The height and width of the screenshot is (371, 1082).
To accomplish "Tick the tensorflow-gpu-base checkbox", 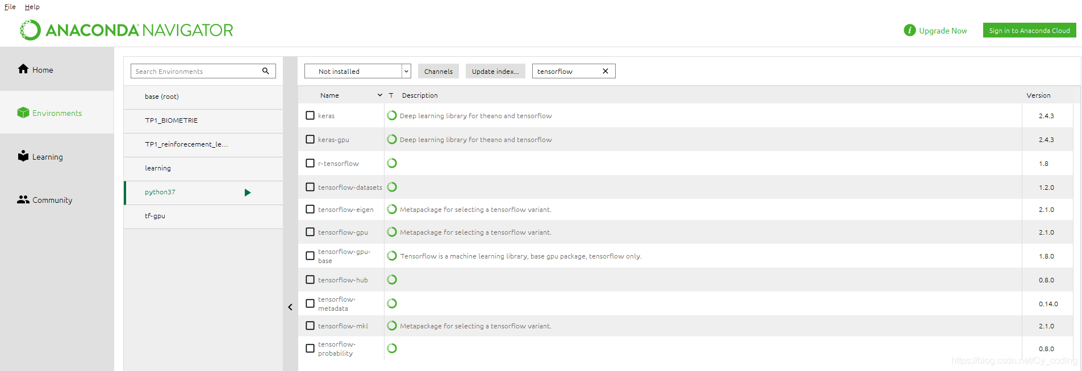I will tap(310, 256).
